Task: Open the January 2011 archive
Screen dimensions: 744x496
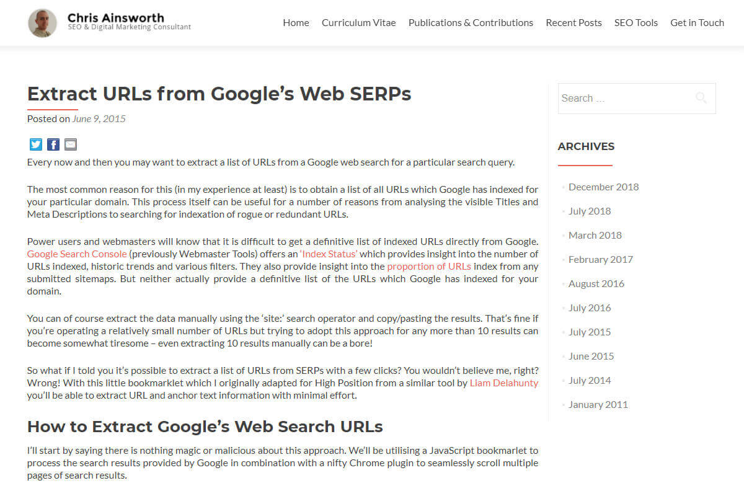Action: 598,404
